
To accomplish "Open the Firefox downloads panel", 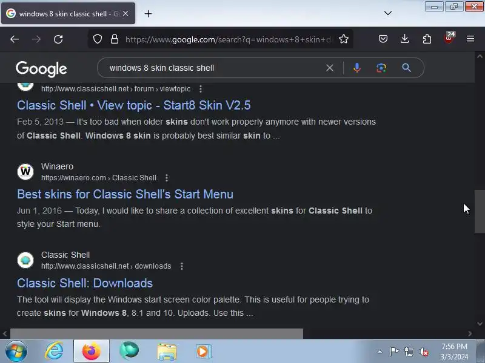I will (x=404, y=39).
